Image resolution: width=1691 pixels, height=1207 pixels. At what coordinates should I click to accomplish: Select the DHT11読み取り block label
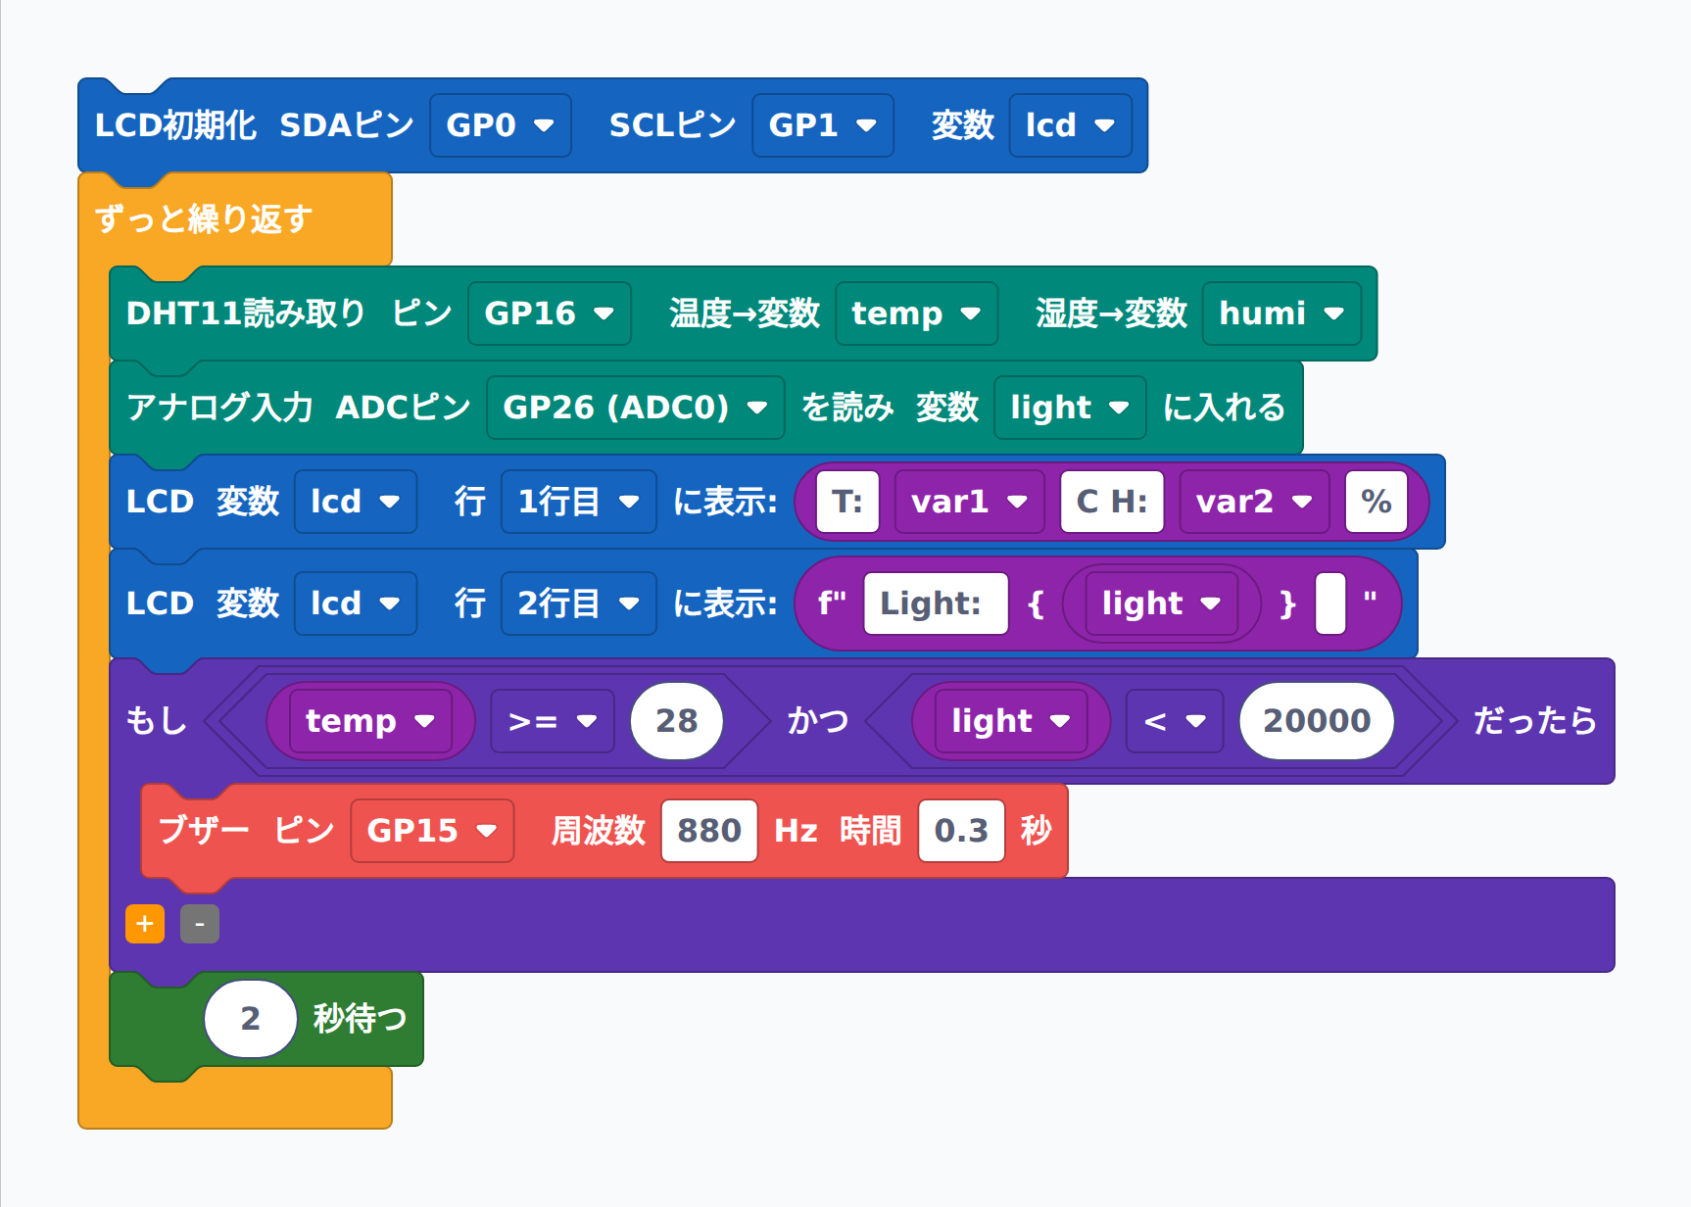(246, 314)
